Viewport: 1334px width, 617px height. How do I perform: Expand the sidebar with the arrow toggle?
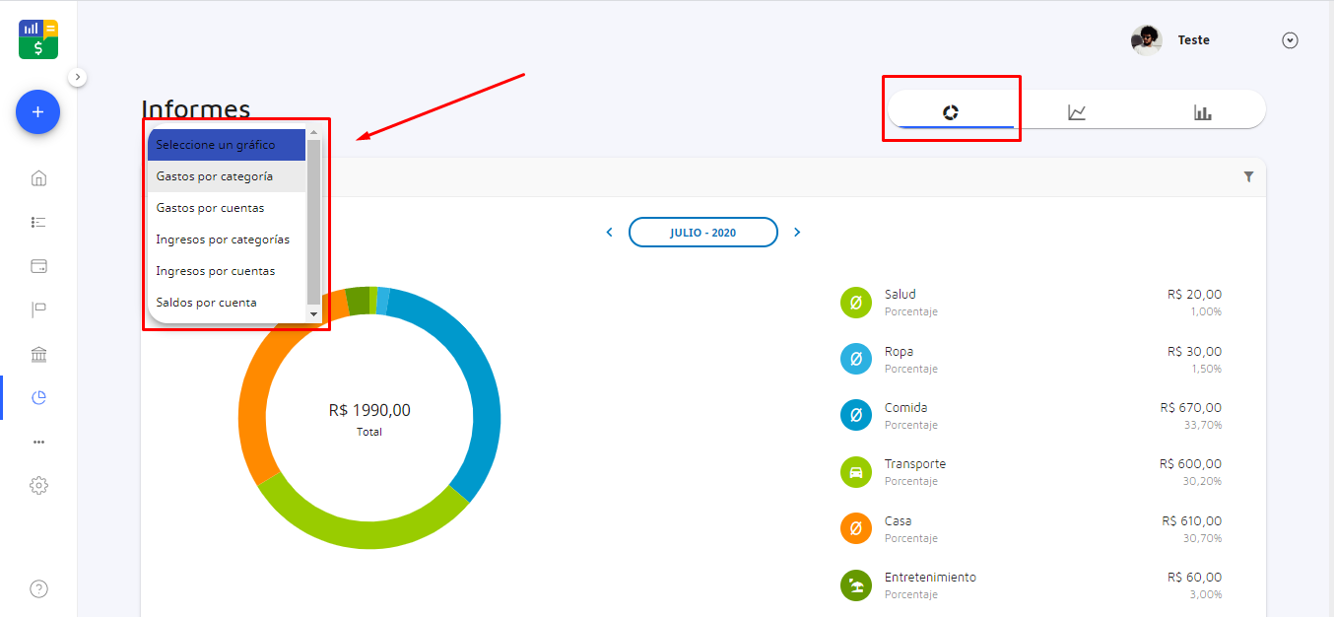pos(78,77)
